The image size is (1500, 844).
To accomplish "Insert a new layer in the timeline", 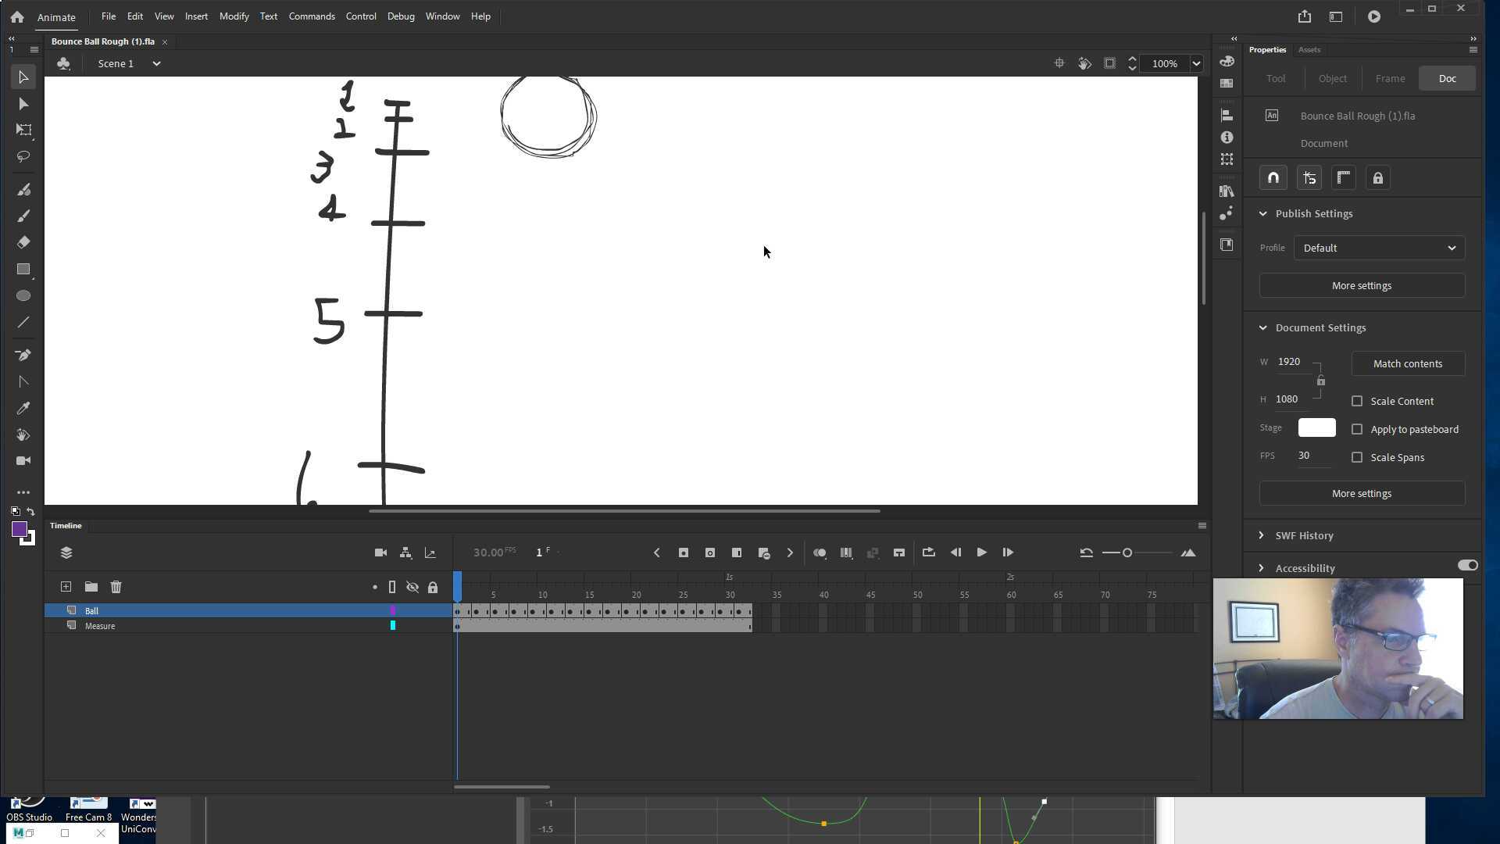I will [66, 586].
